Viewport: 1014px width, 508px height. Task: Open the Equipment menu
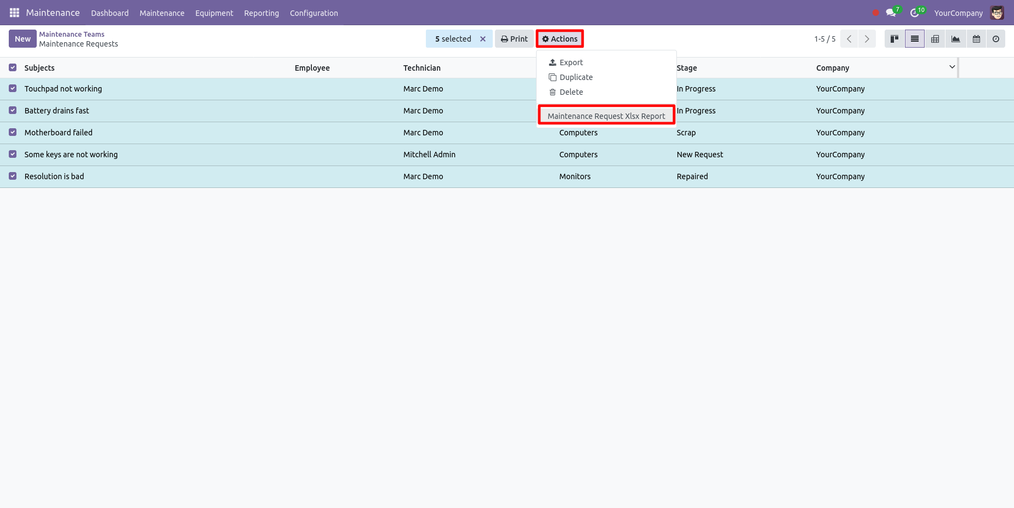[214, 13]
